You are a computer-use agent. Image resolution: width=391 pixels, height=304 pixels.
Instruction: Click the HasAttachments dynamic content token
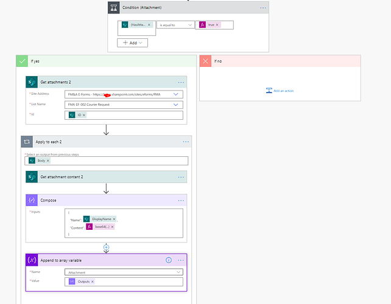click(x=138, y=25)
